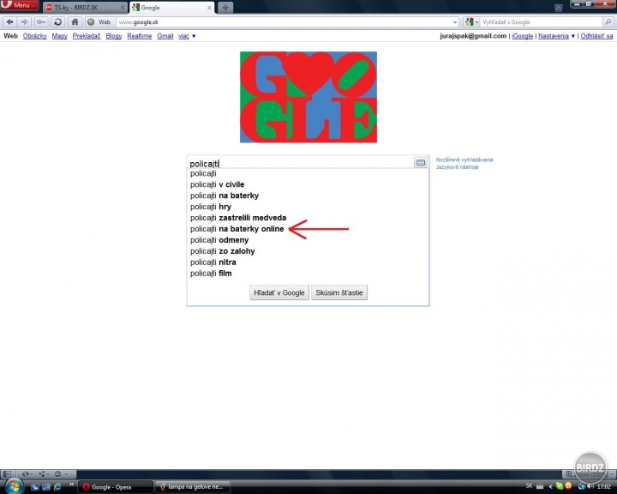Open the Gmail link
617x494 pixels.
[x=165, y=36]
